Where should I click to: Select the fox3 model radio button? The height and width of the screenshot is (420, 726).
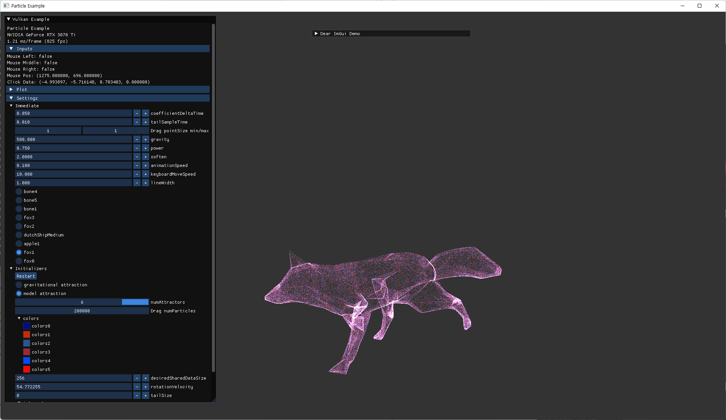[19, 218]
